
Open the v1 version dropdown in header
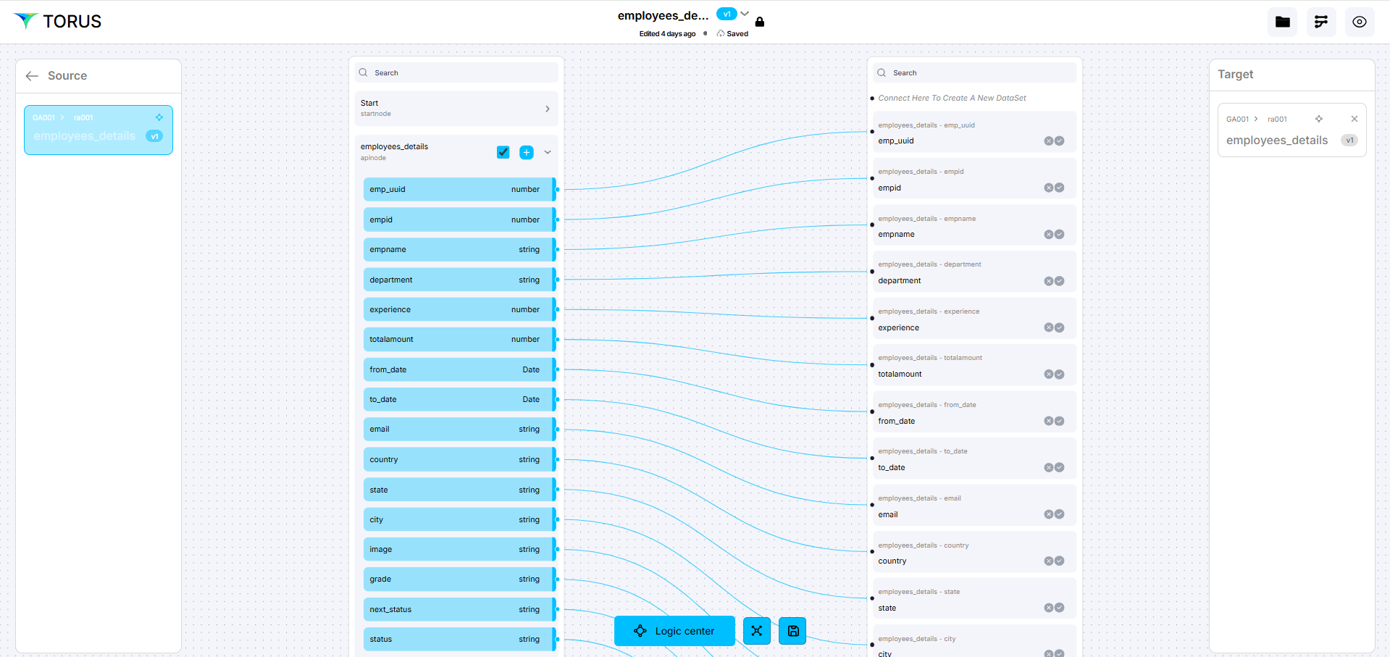pyautogui.click(x=744, y=14)
